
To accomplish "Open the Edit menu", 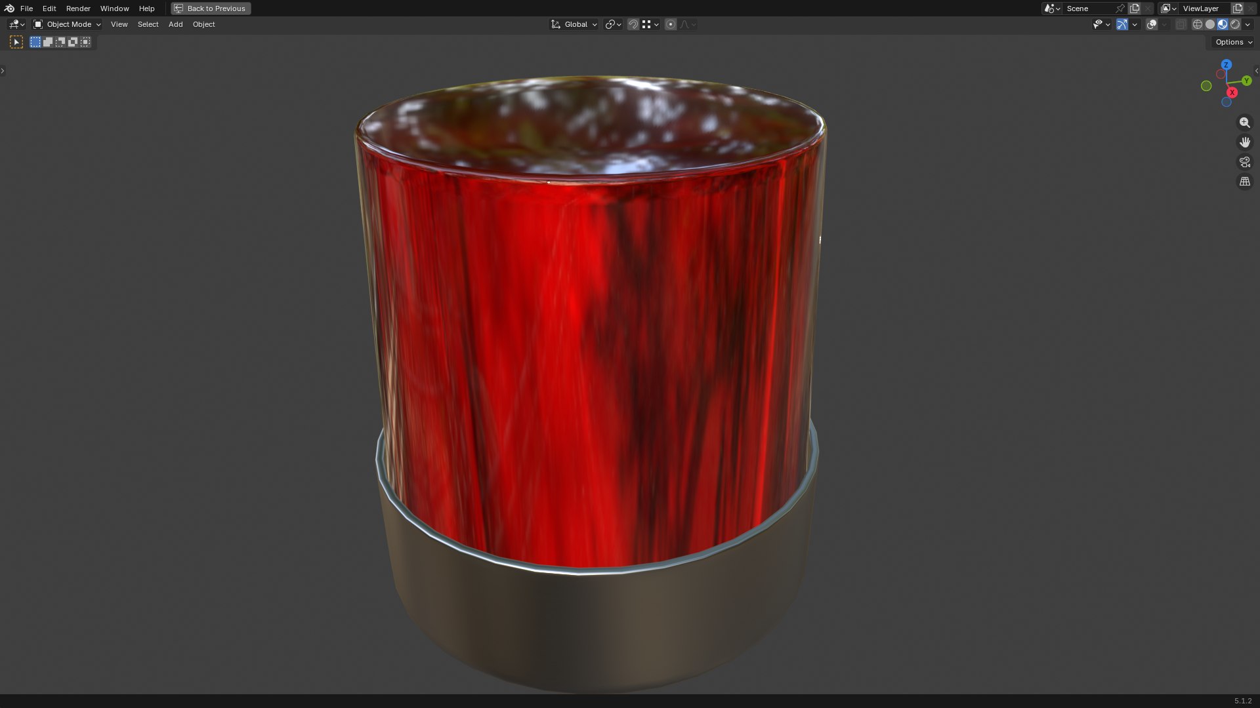I will click(x=49, y=9).
